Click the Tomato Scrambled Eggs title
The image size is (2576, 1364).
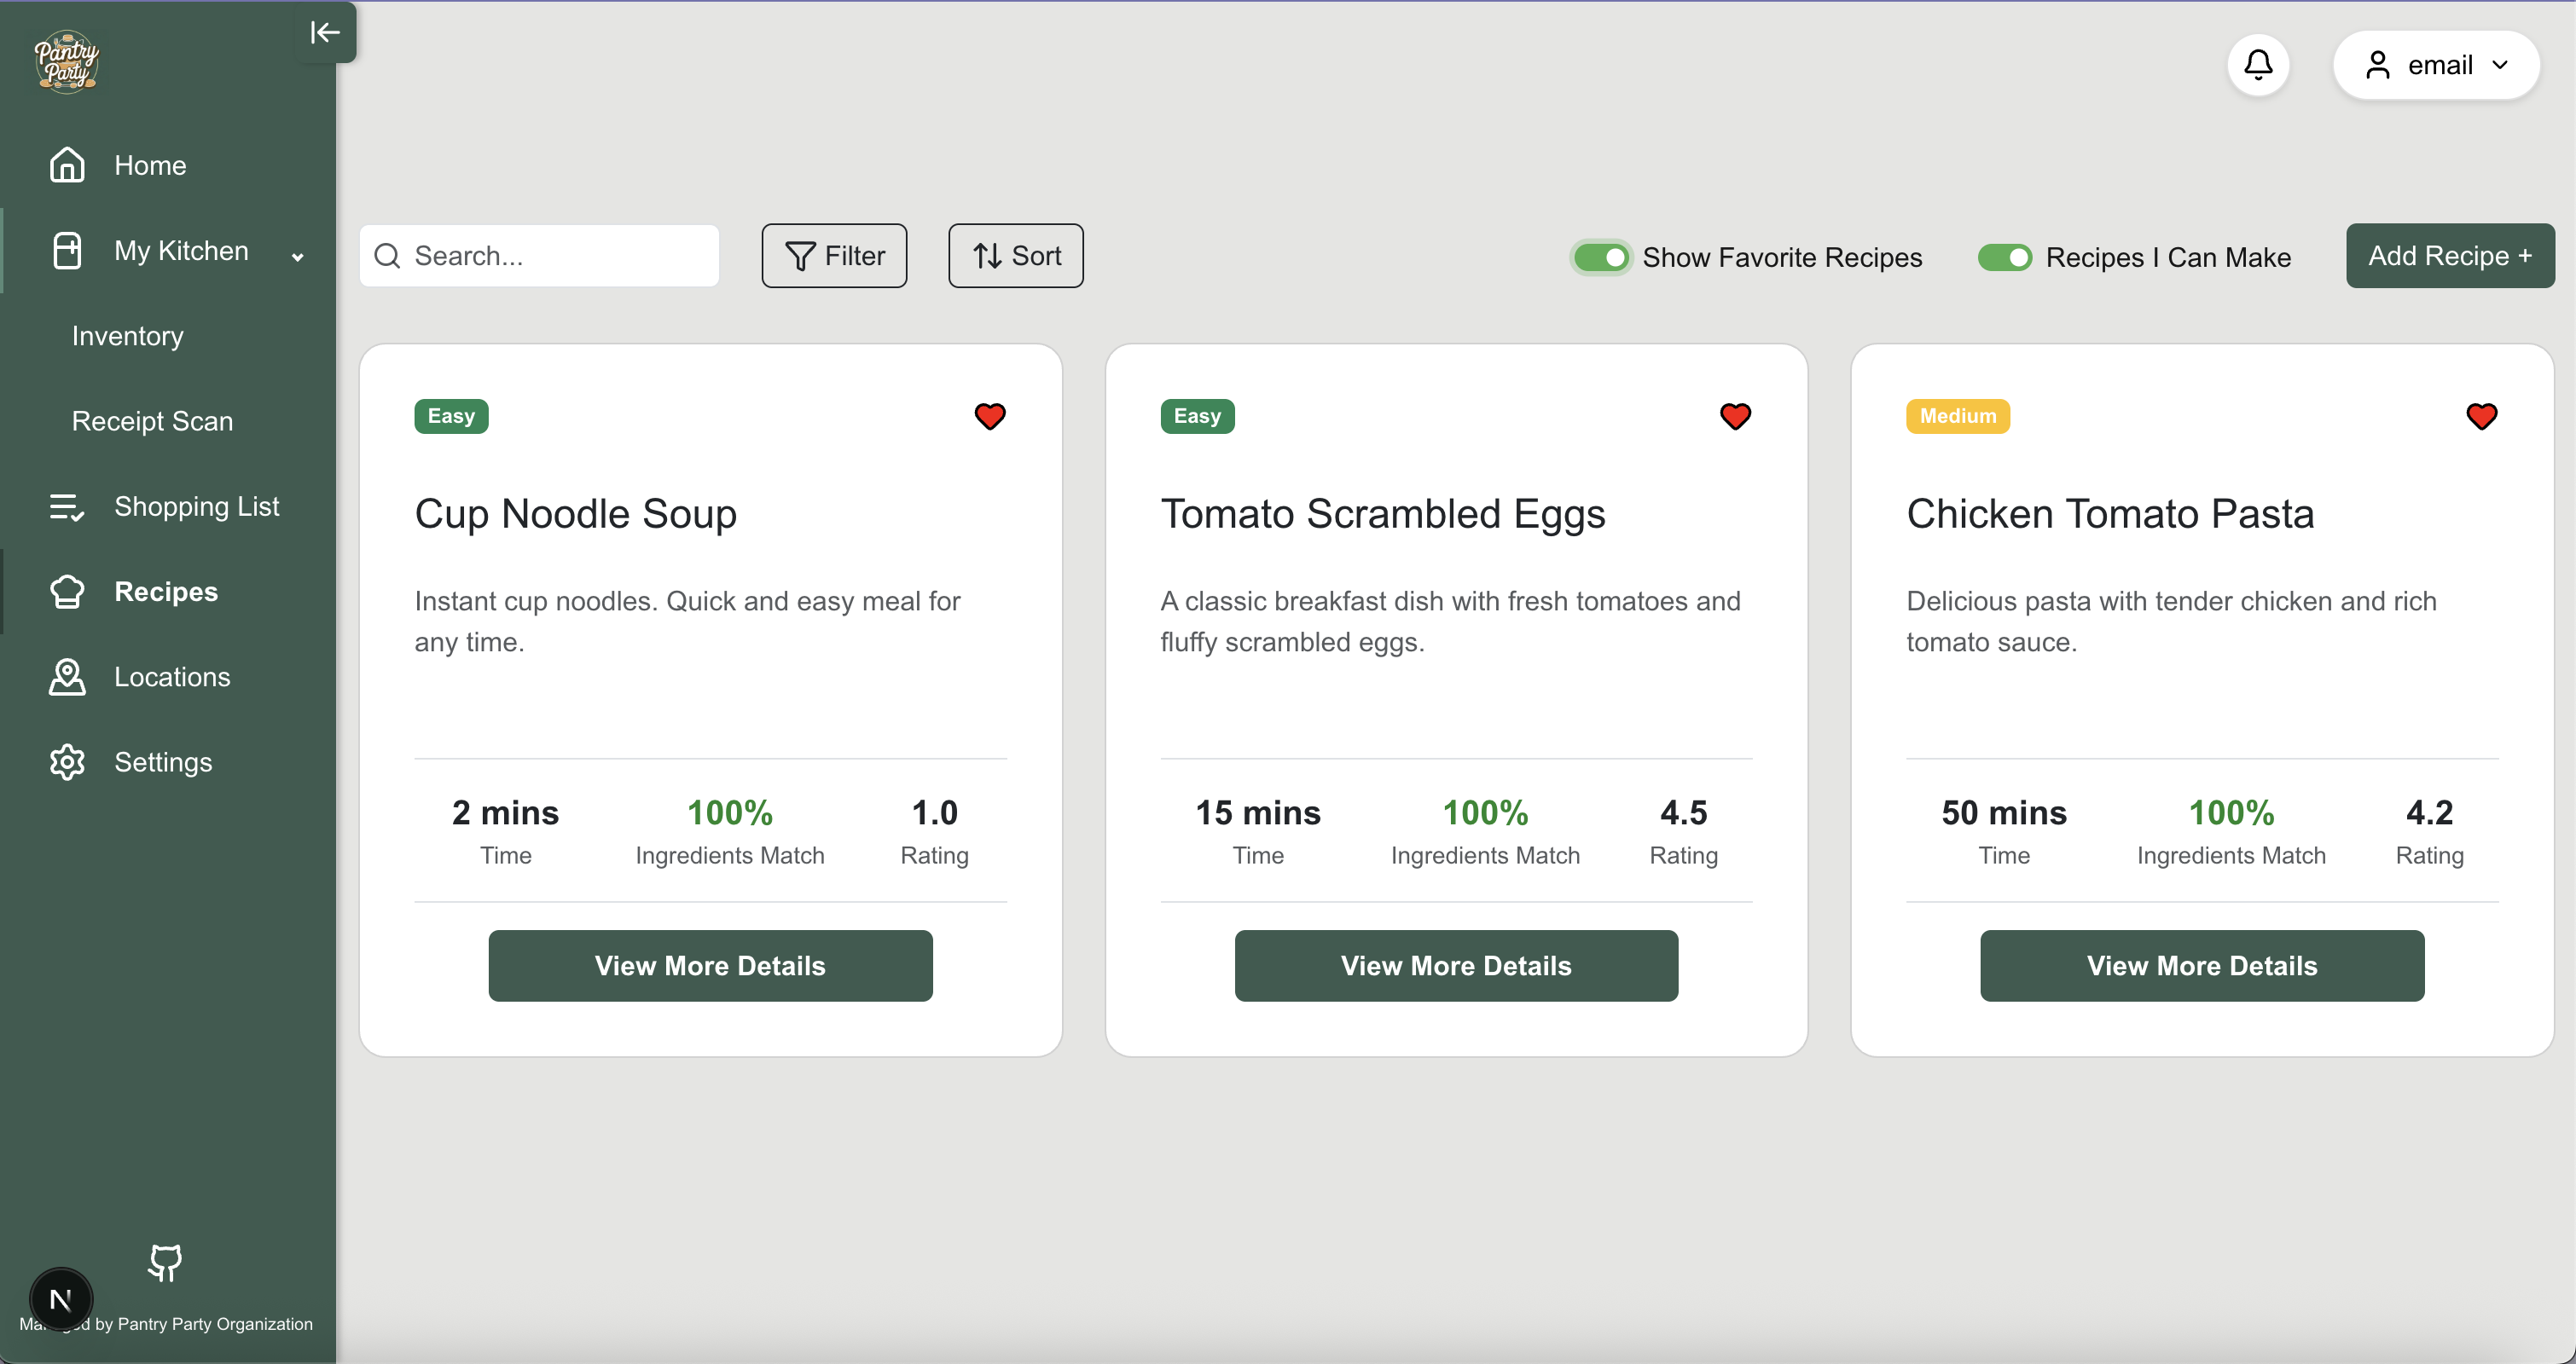[1383, 513]
